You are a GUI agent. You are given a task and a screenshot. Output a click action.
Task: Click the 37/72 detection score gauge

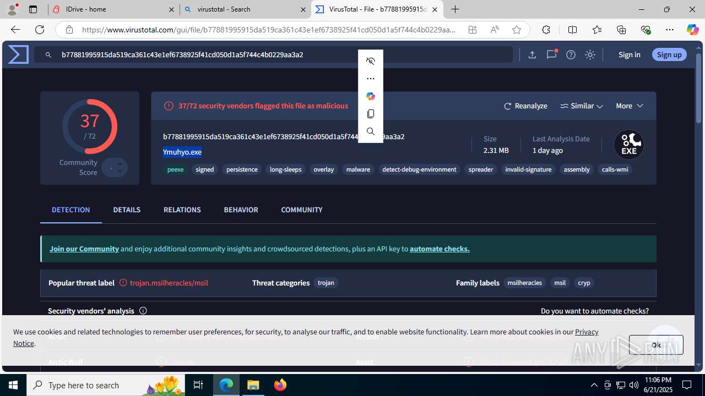click(x=90, y=127)
